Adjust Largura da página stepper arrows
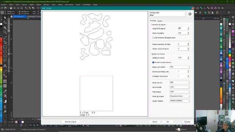Viewport: 235px width, 132px height. (188, 29)
